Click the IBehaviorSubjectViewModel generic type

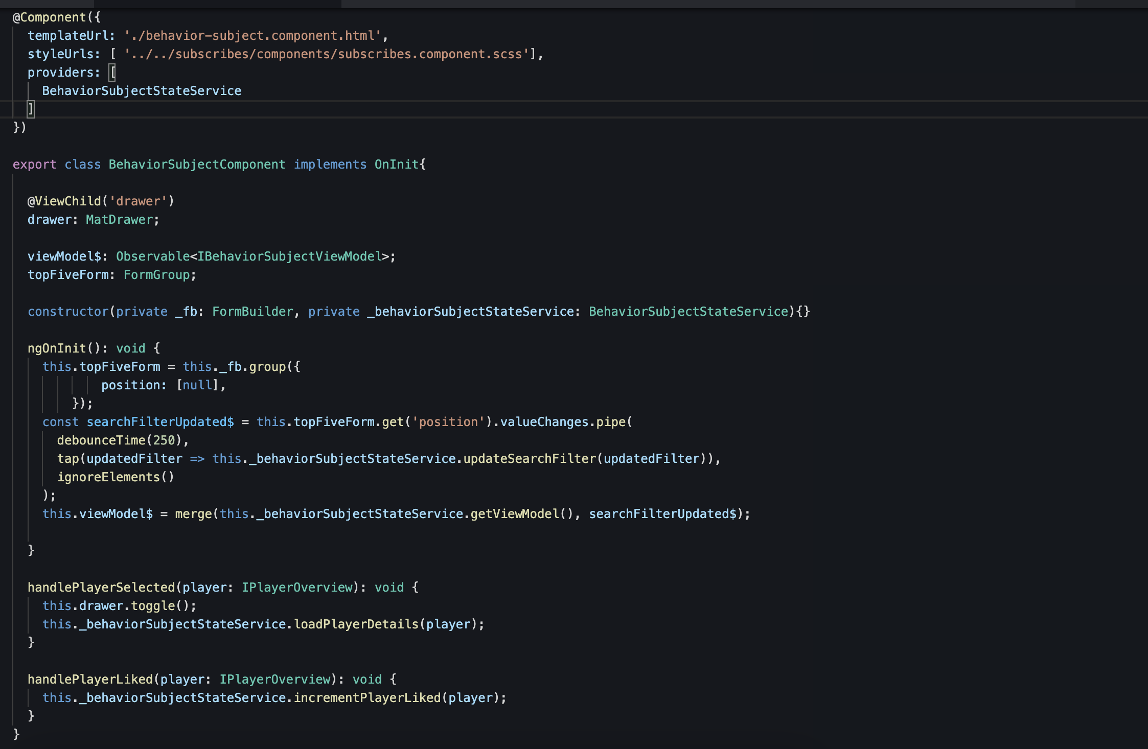[289, 256]
